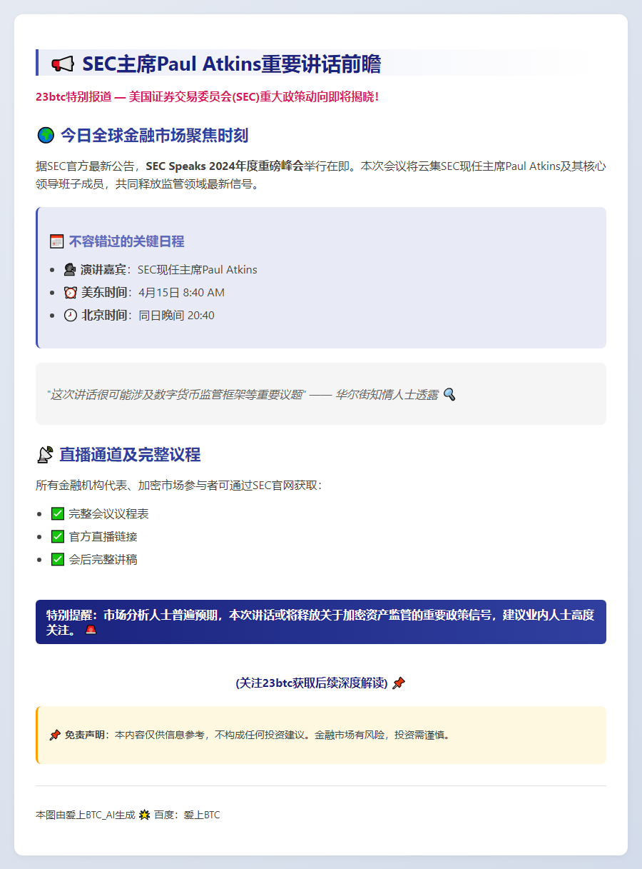Click the speaker emoji before 演讲嘉宾
The height and width of the screenshot is (869, 642).
click(69, 270)
